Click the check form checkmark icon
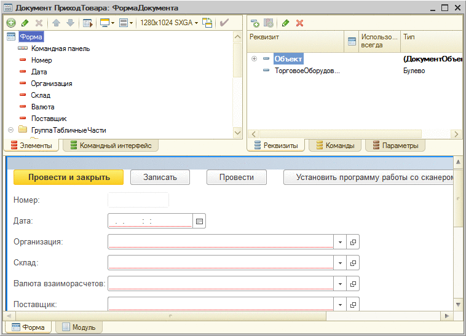Screen dimensions: 466x336 coord(224,23)
